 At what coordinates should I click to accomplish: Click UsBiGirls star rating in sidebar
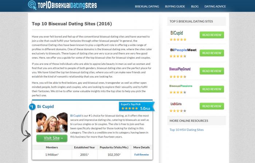click(x=178, y=111)
